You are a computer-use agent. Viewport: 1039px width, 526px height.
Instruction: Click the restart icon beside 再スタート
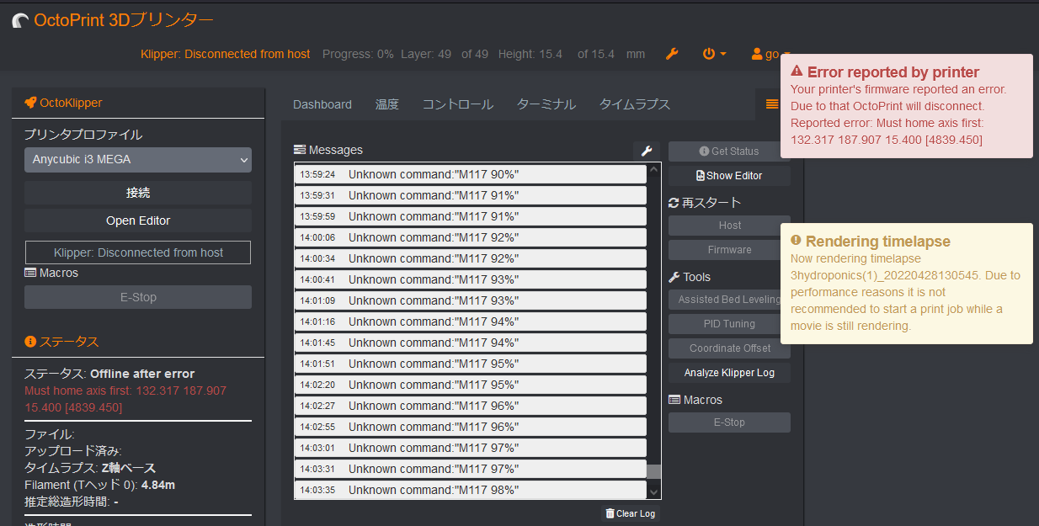[x=674, y=203]
